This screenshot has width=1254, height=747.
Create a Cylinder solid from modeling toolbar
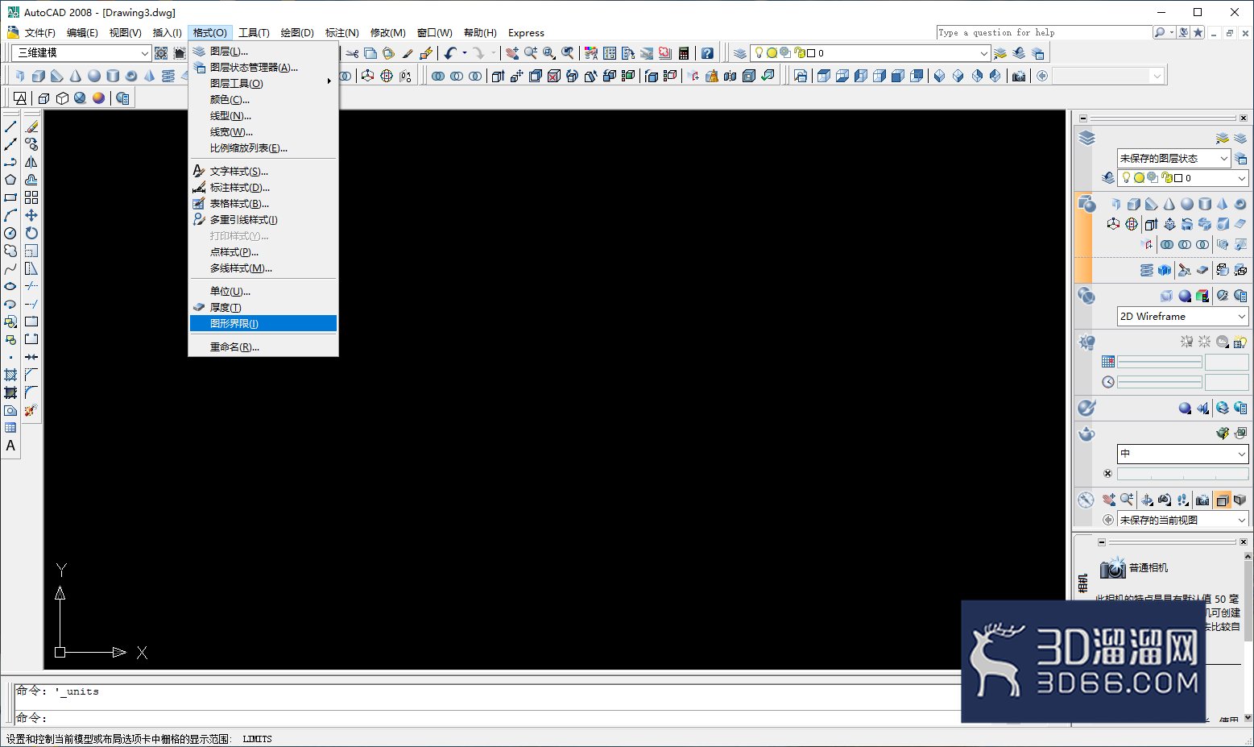tap(113, 76)
